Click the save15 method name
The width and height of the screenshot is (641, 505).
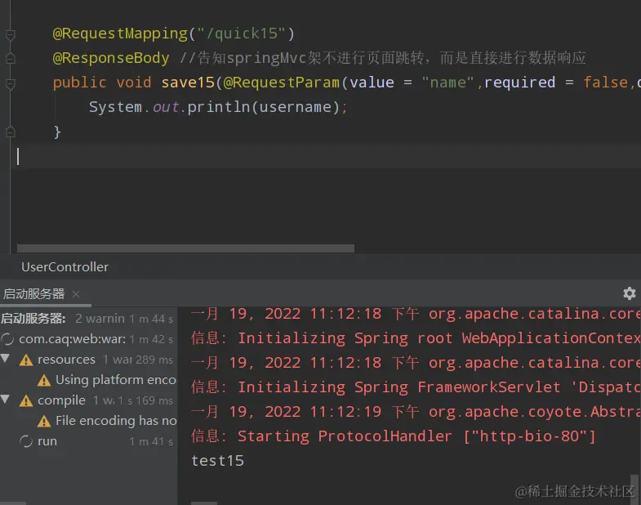tap(188, 83)
